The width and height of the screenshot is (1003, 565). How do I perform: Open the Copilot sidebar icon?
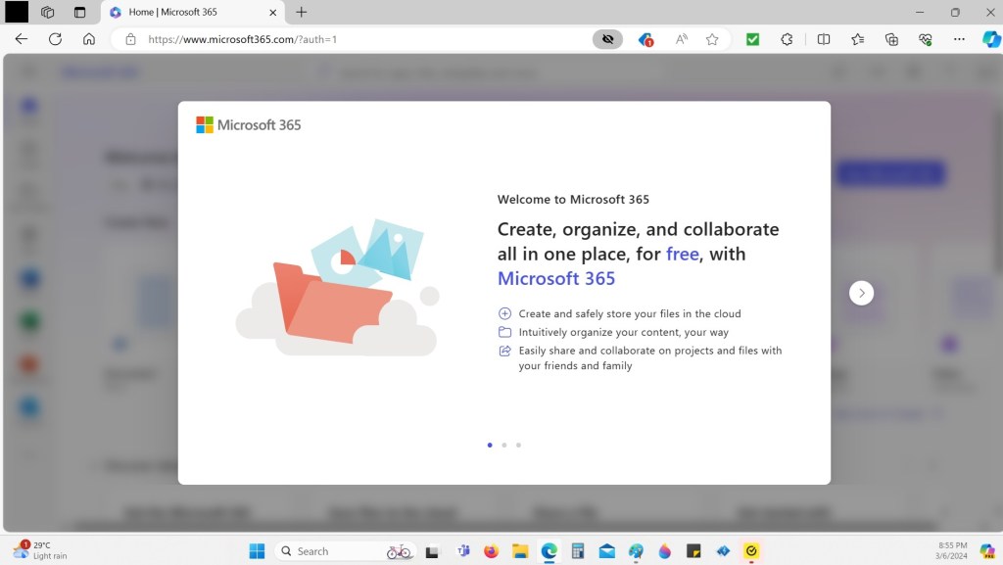coord(990,39)
